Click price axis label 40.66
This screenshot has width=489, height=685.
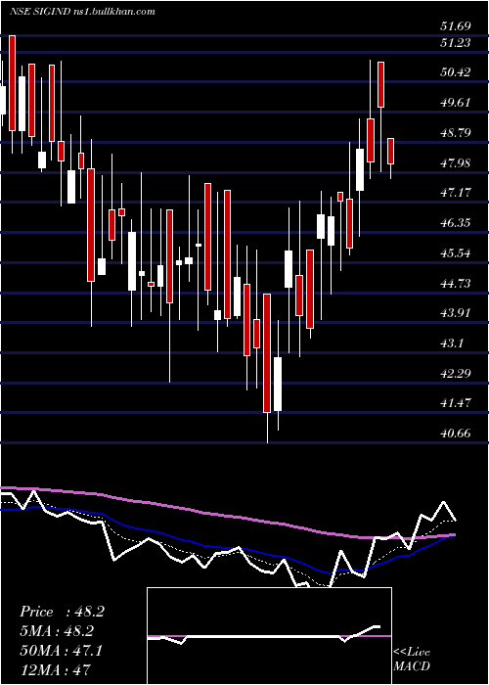pos(456,434)
